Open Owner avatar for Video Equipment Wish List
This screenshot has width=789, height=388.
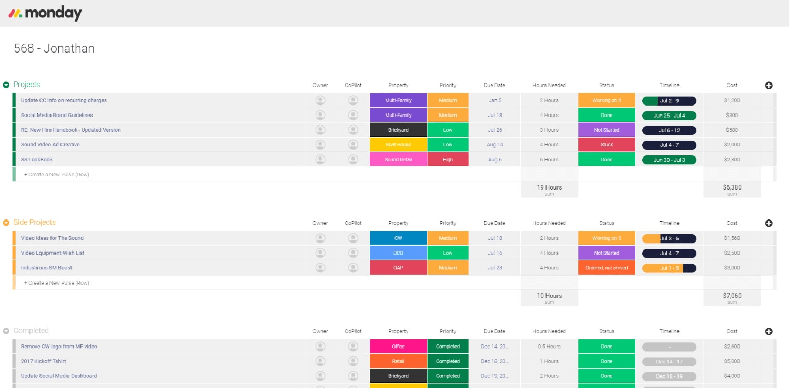coord(320,253)
